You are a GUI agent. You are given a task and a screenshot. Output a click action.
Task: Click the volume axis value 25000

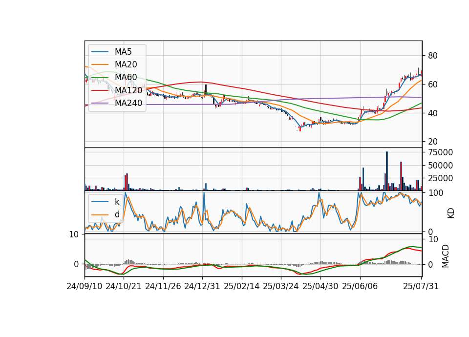pyautogui.click(x=441, y=178)
